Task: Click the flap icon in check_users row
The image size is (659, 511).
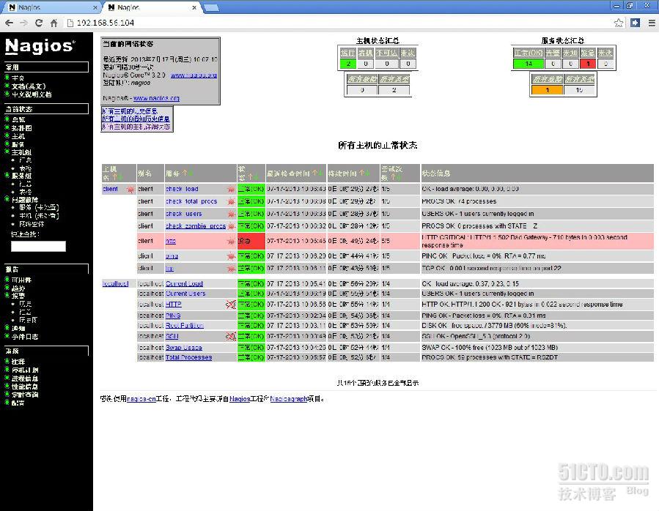Action: pyautogui.click(x=231, y=214)
